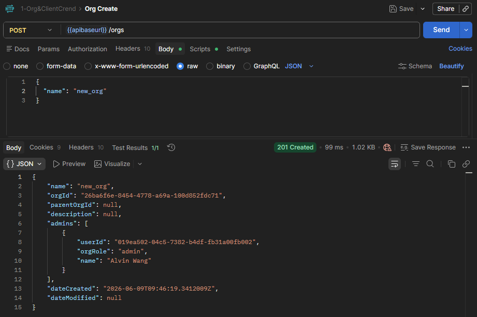Open the Schema panel

415,66
